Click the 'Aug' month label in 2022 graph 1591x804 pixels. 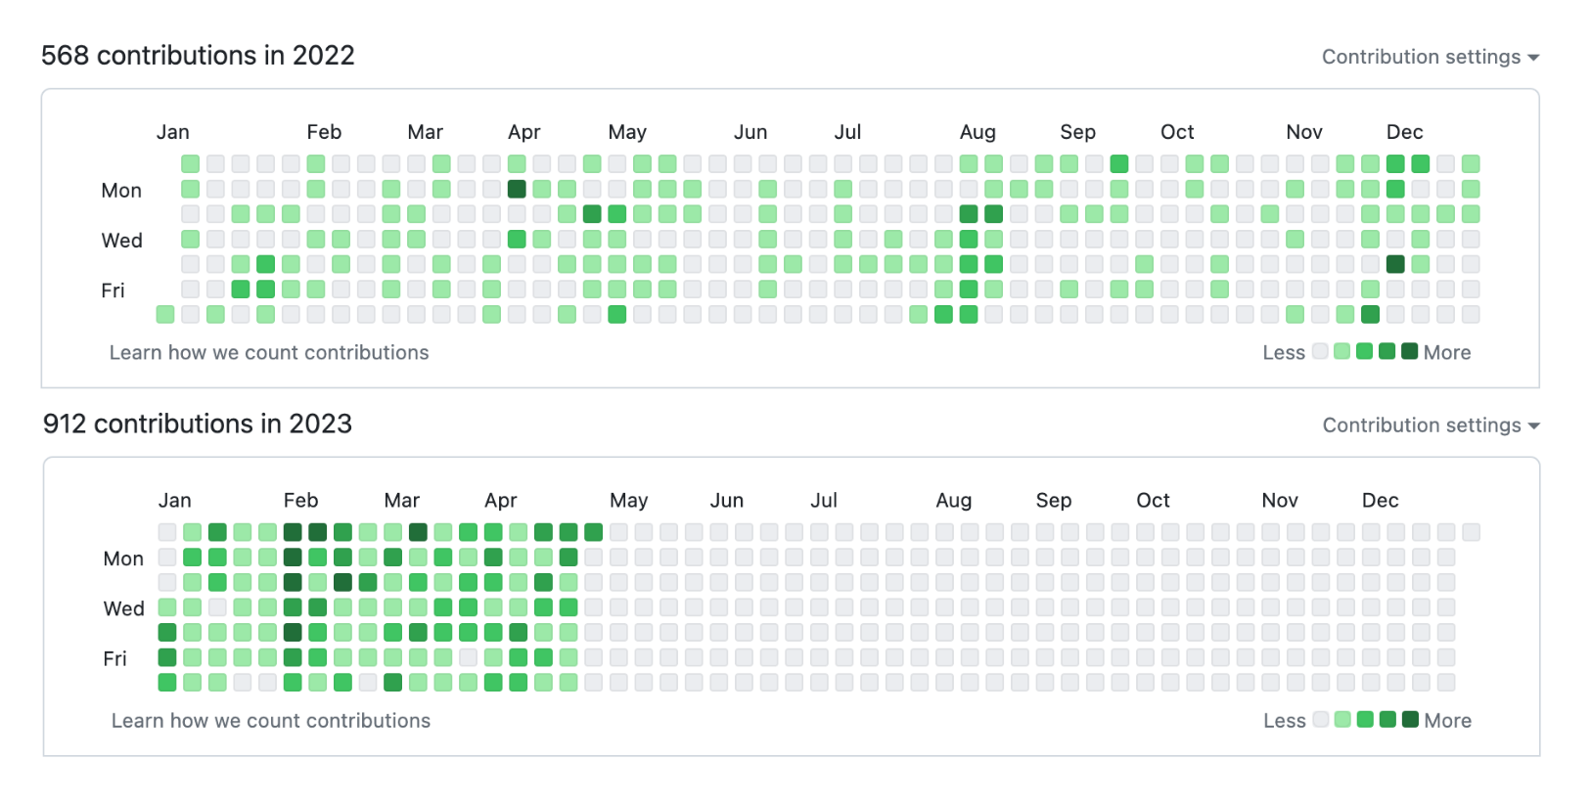pyautogui.click(x=977, y=132)
